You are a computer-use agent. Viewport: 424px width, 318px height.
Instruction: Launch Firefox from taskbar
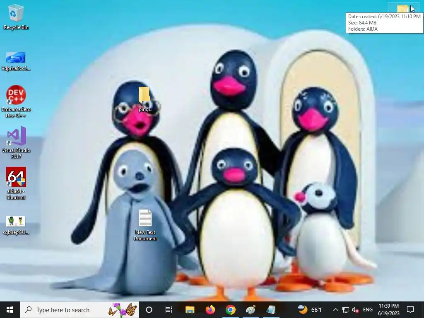[x=210, y=310]
